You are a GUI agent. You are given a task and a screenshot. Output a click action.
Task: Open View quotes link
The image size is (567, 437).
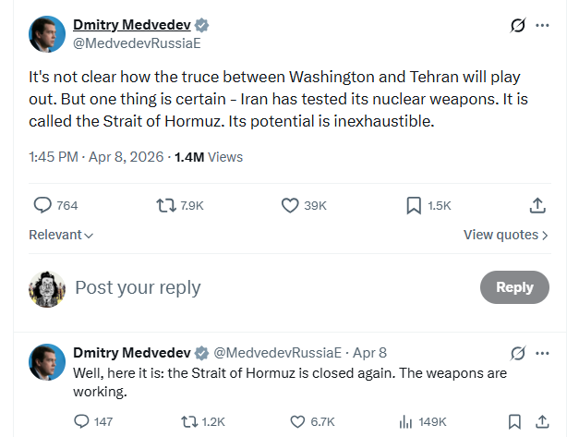pos(505,236)
